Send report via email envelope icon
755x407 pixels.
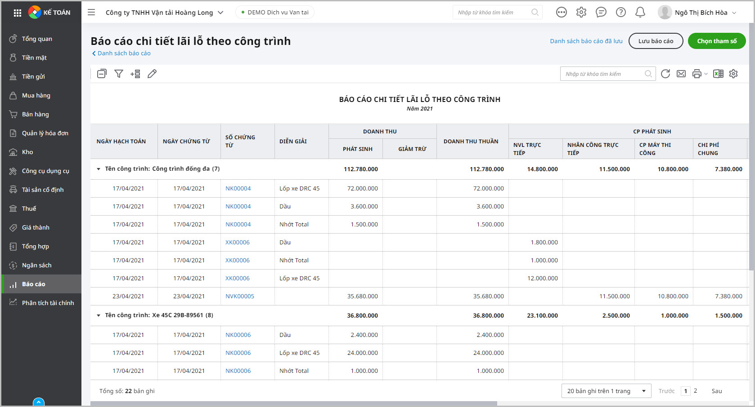[681, 74]
